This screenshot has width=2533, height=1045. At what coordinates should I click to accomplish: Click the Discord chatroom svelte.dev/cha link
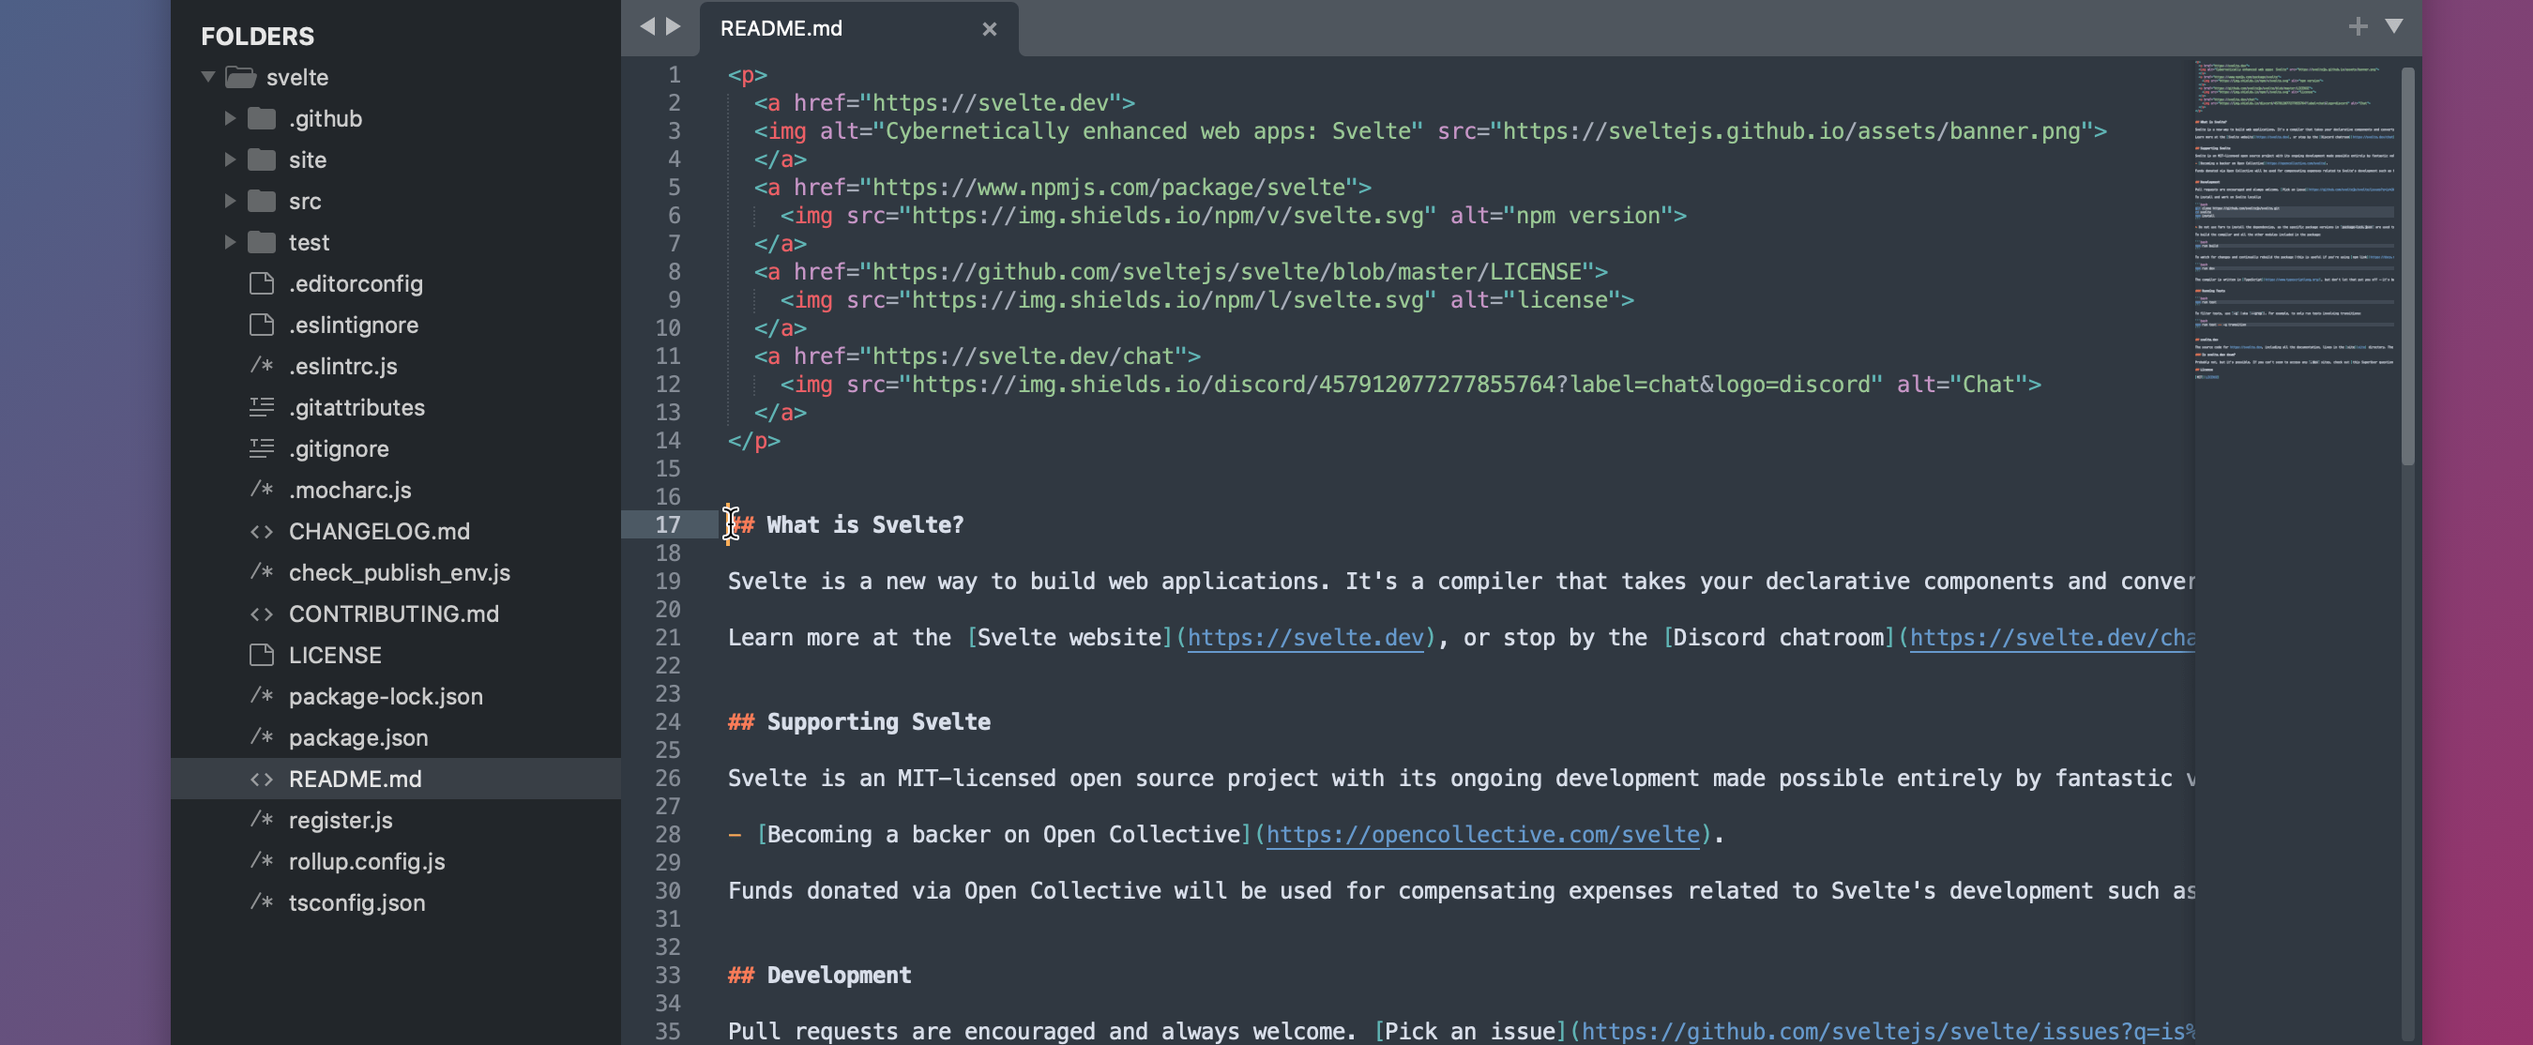pos(2051,638)
